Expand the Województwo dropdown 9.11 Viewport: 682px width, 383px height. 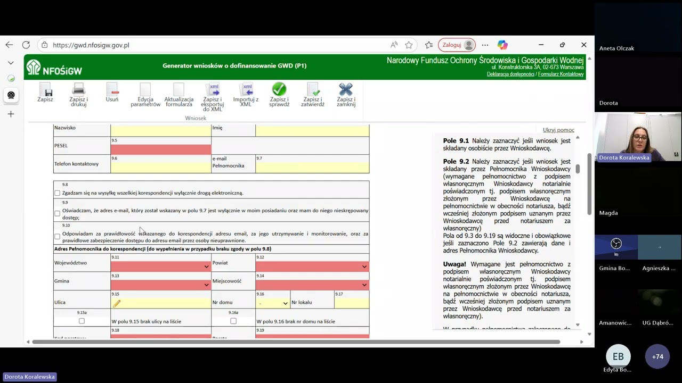206,267
